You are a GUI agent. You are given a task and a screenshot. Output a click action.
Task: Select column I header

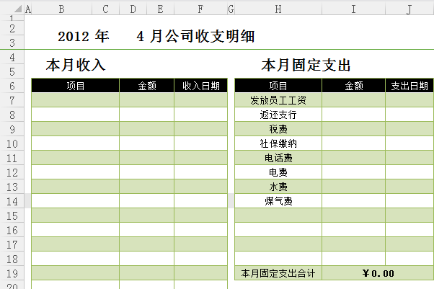click(x=353, y=9)
